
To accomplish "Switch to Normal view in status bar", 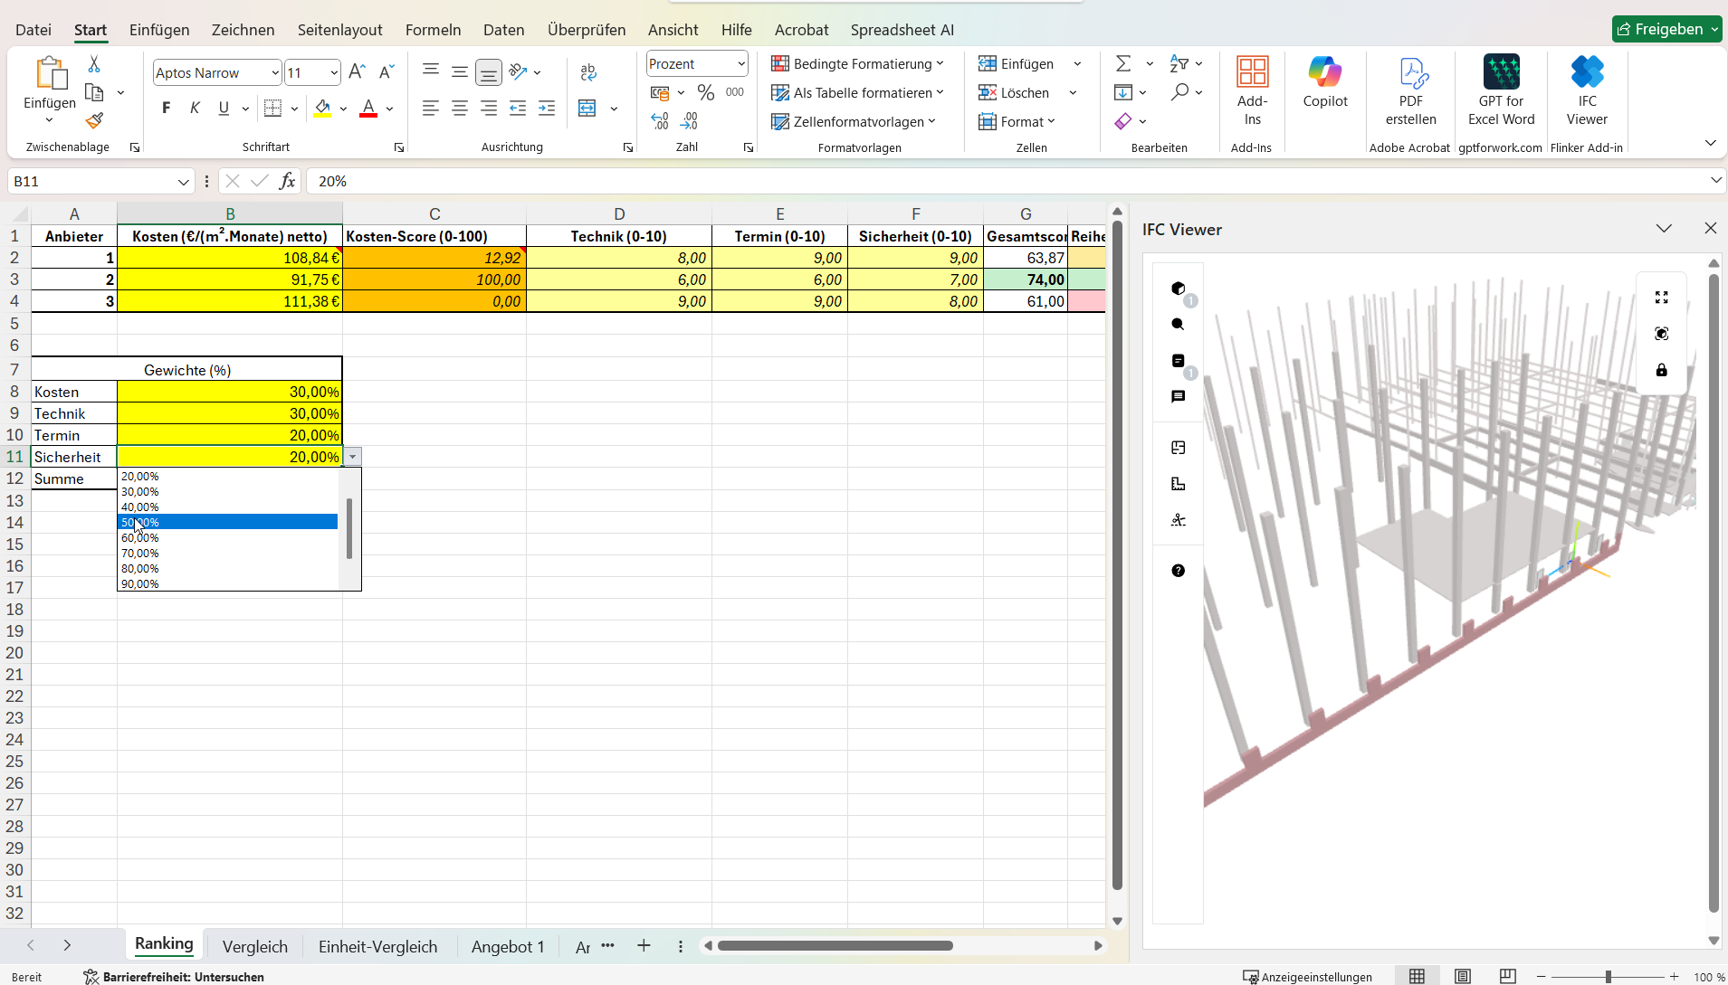I will click(1417, 976).
